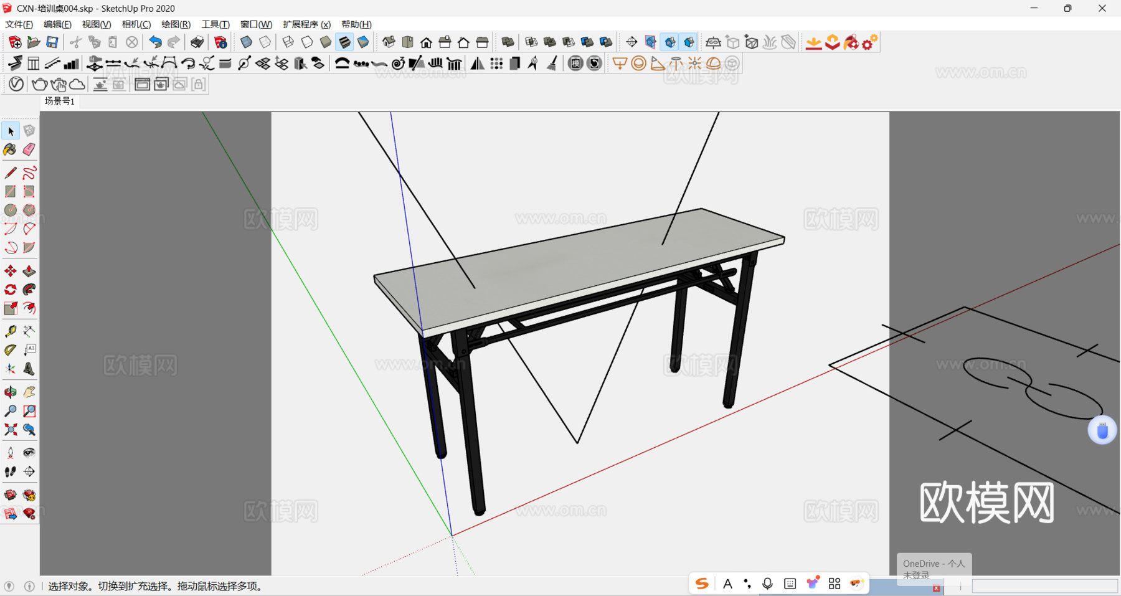The height and width of the screenshot is (596, 1121).
Task: Select the Rectangle tool
Action: (x=11, y=191)
